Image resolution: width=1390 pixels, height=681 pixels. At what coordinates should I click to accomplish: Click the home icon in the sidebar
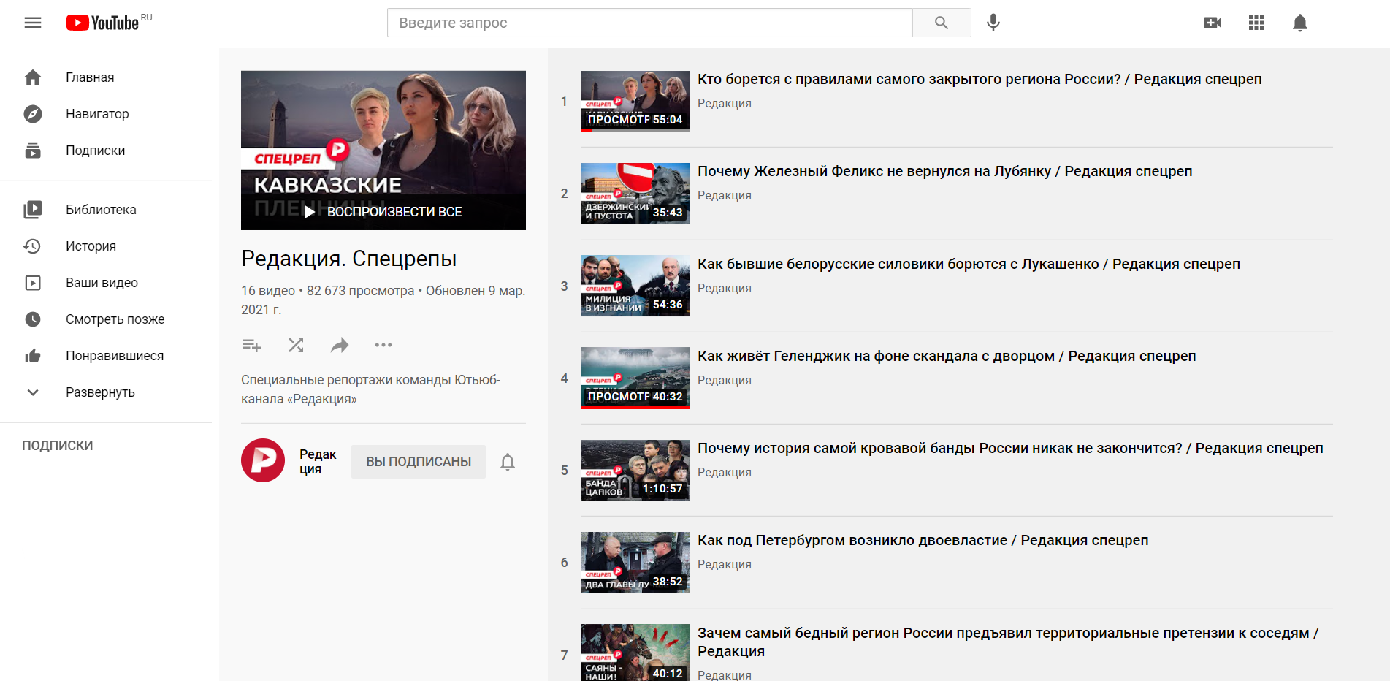[33, 77]
